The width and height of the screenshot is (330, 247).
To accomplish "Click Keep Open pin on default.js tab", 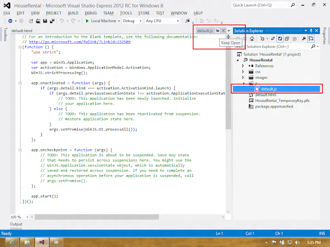I will (x=218, y=31).
